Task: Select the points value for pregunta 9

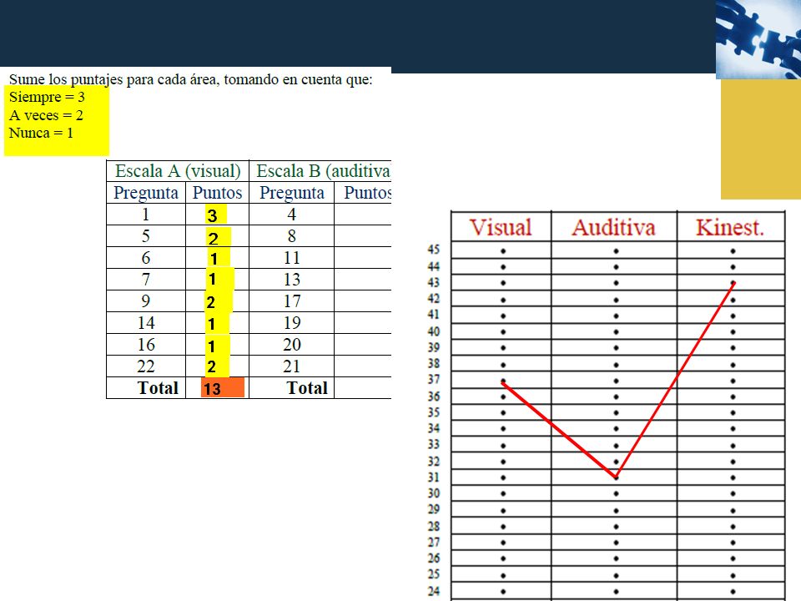Action: tap(210, 302)
